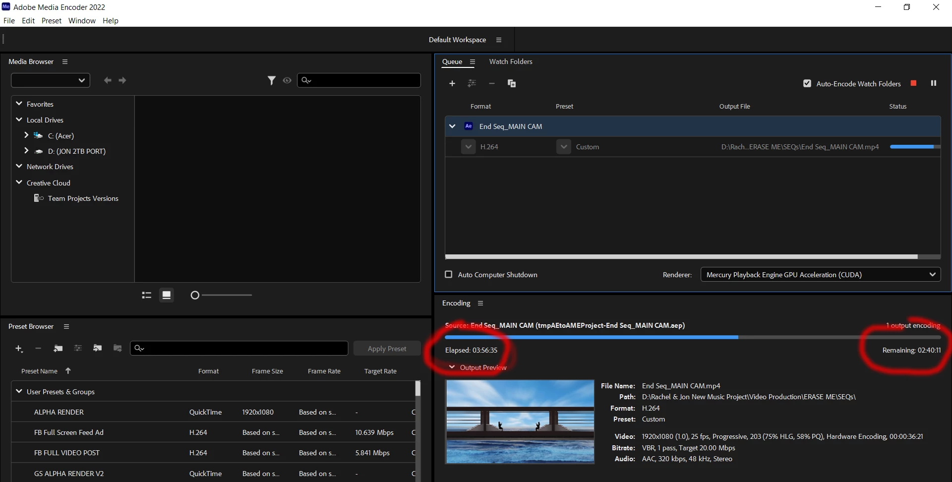Pause the queue encoding
The image size is (952, 482).
pyautogui.click(x=934, y=83)
